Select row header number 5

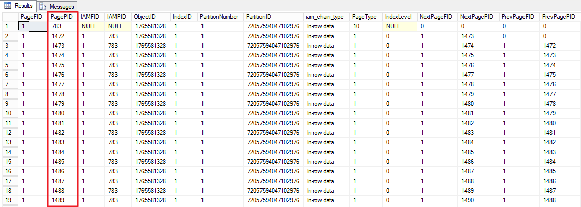(10, 65)
